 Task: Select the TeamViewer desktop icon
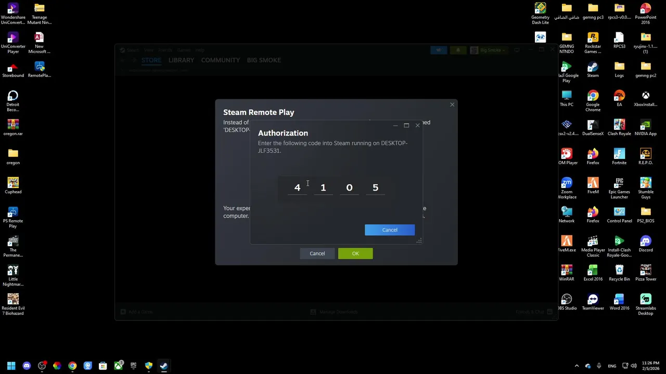click(593, 303)
